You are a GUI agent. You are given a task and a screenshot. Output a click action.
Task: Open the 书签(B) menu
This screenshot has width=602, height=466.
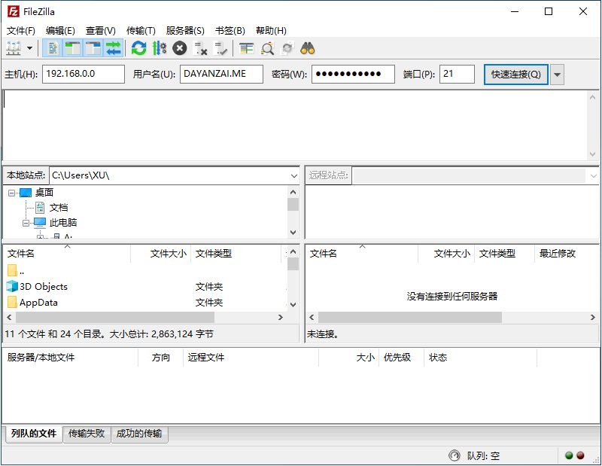tap(230, 31)
